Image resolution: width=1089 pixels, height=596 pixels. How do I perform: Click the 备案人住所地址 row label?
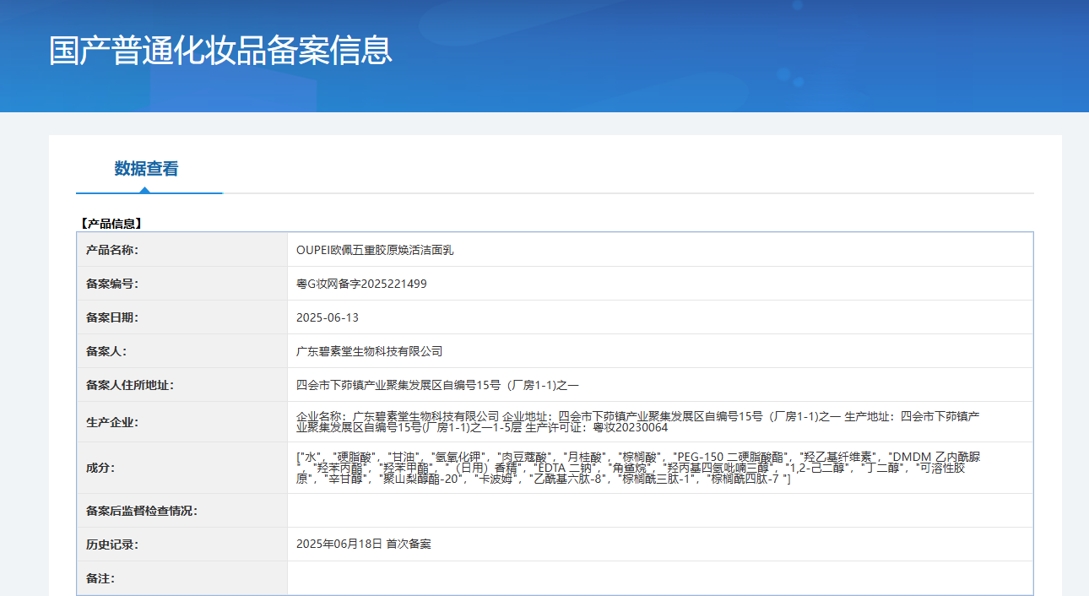130,385
